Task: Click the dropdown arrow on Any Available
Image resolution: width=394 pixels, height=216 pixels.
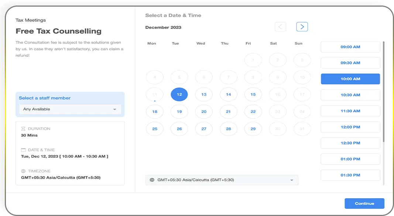Action: click(114, 109)
